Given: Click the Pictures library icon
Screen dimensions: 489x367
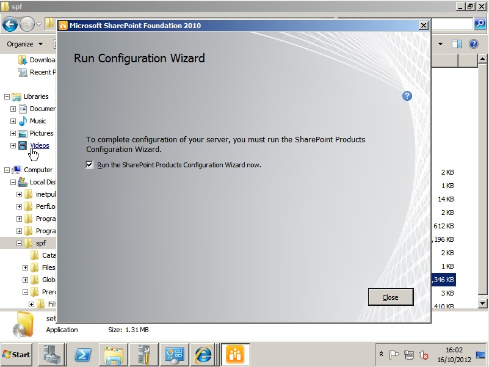Looking at the screenshot, I should (x=23, y=134).
